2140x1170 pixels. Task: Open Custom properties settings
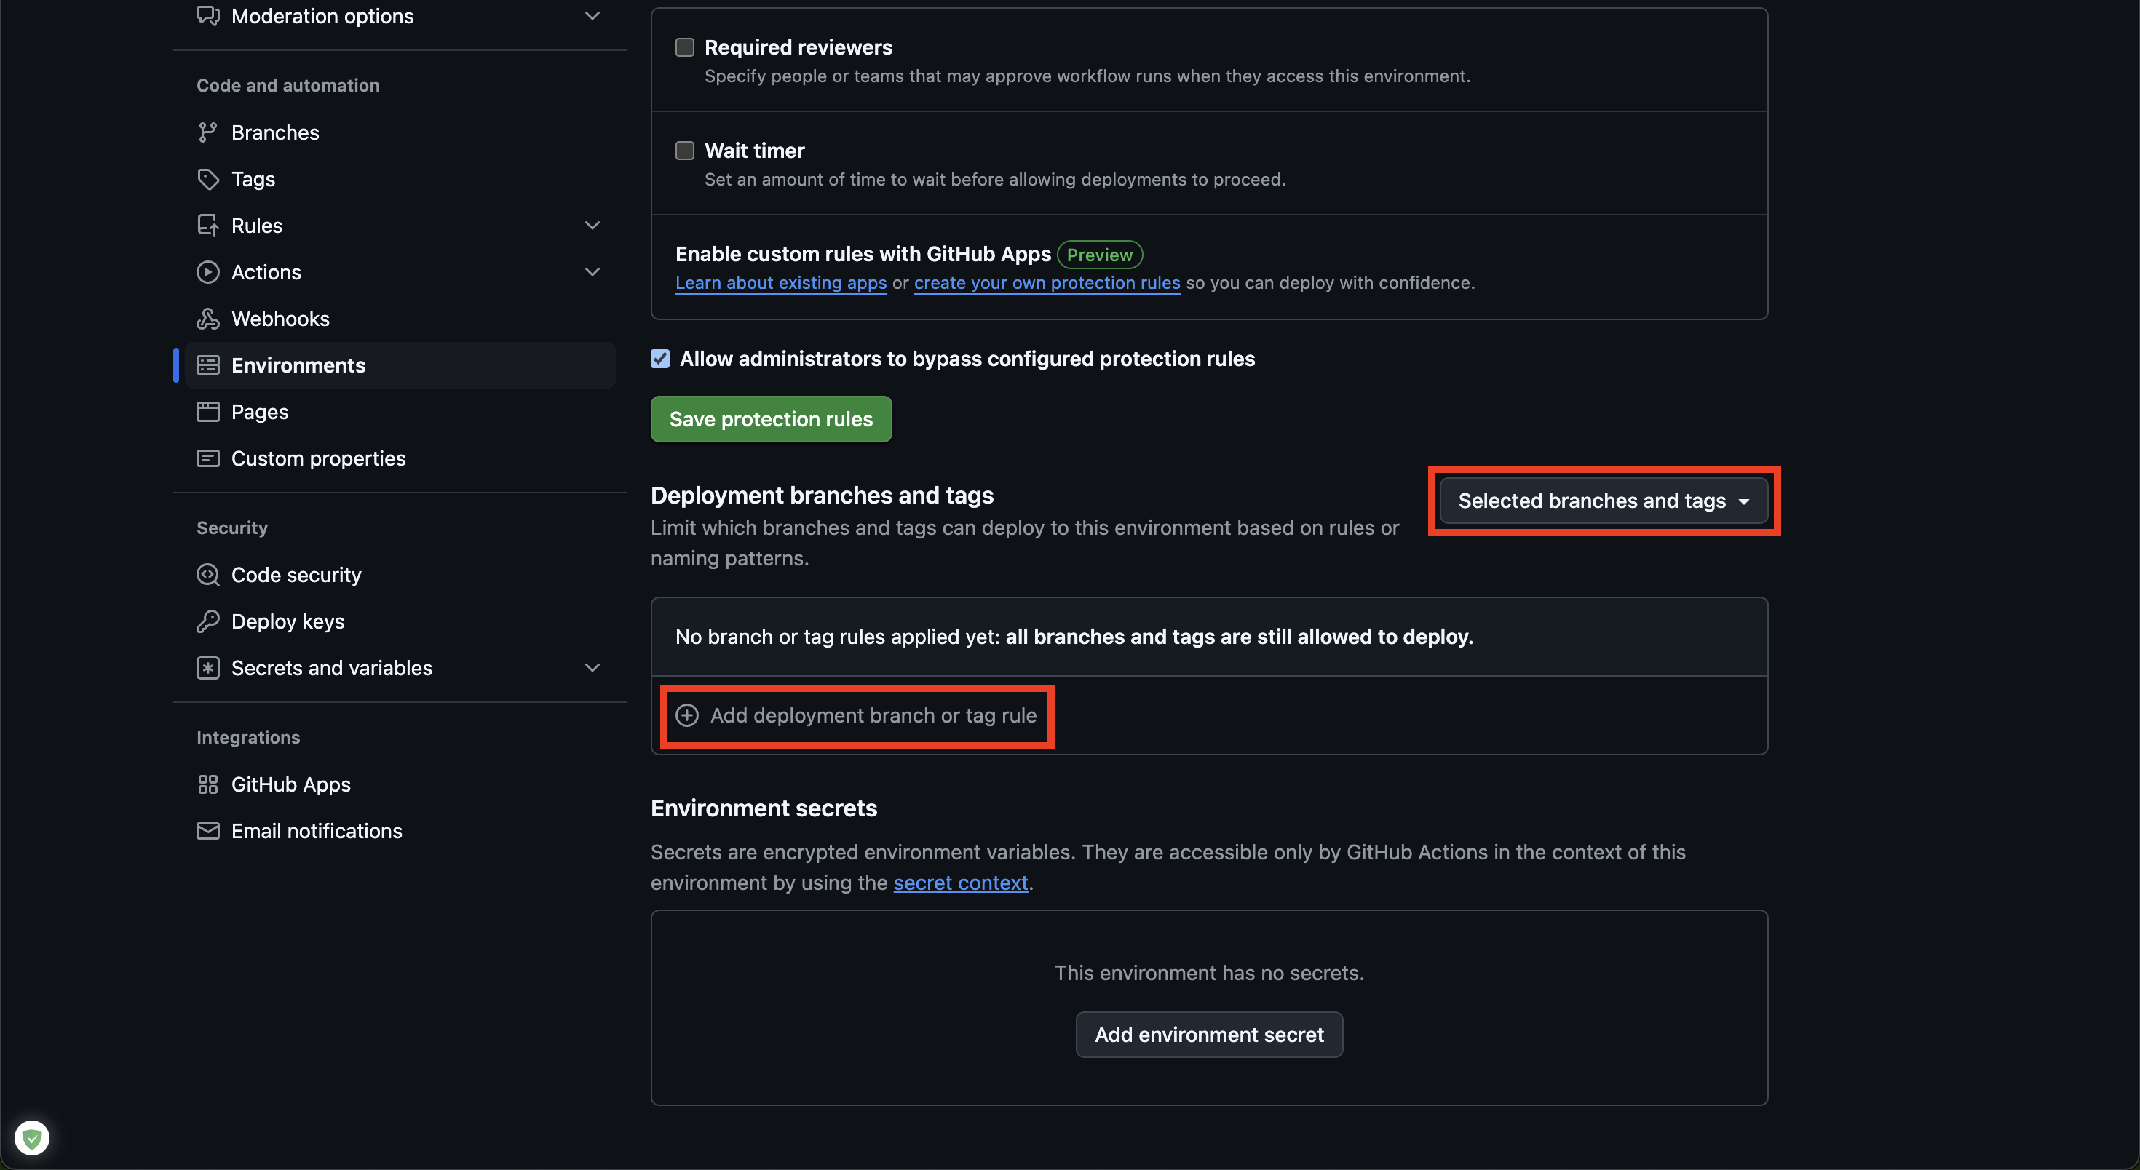coord(399,458)
